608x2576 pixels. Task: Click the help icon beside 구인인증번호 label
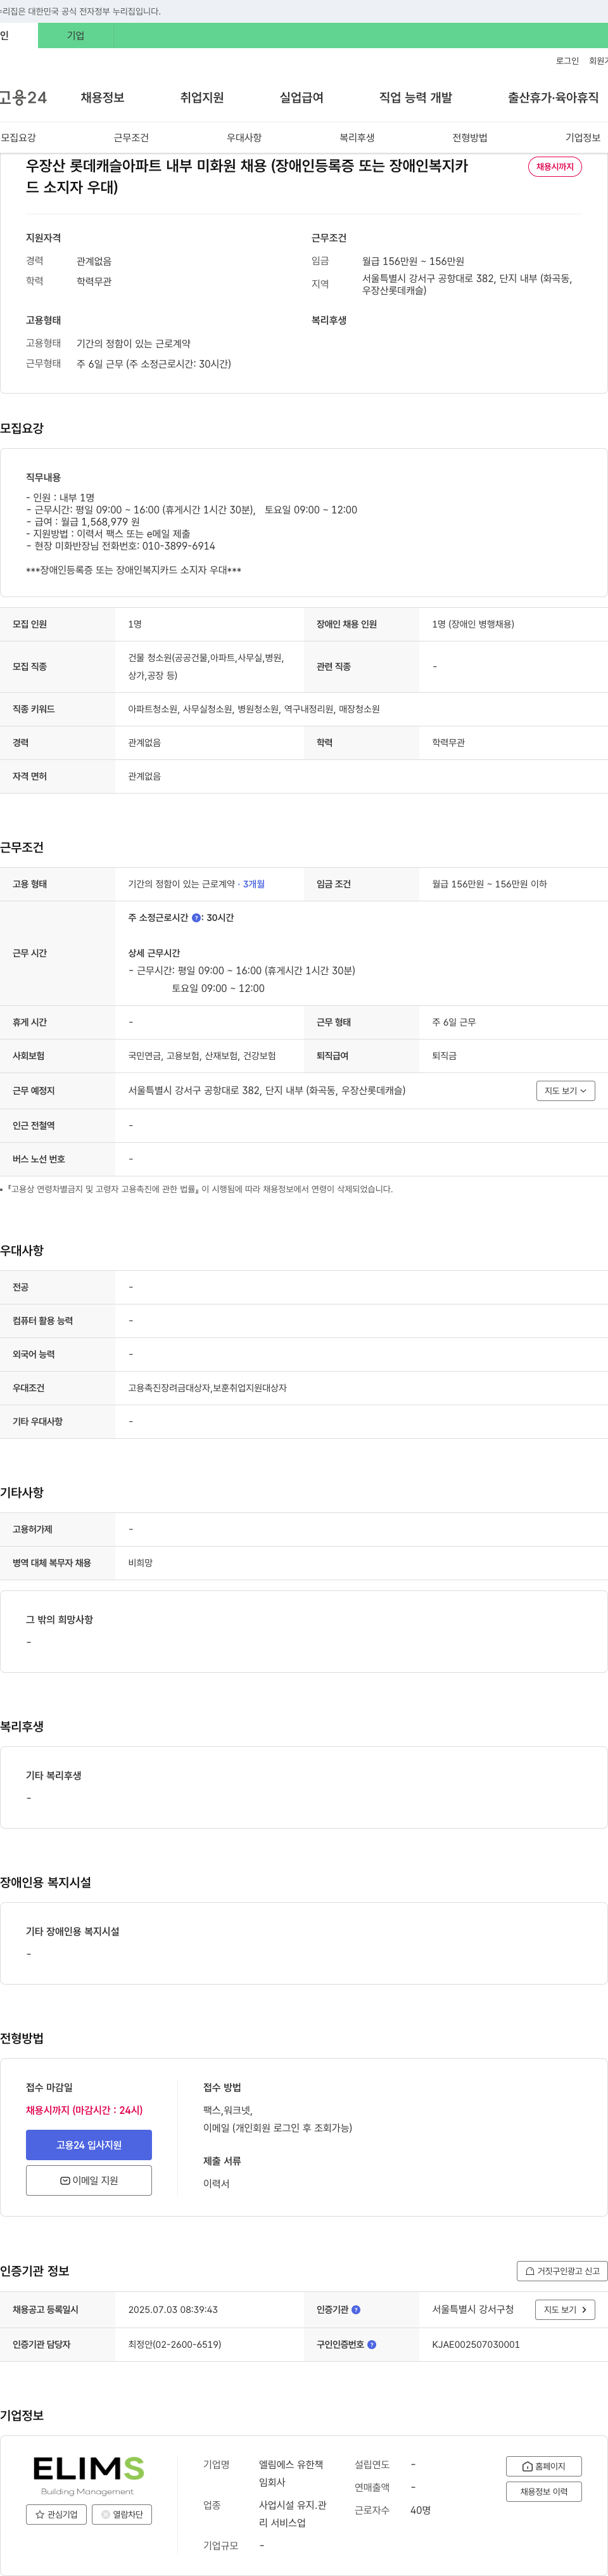click(371, 2344)
